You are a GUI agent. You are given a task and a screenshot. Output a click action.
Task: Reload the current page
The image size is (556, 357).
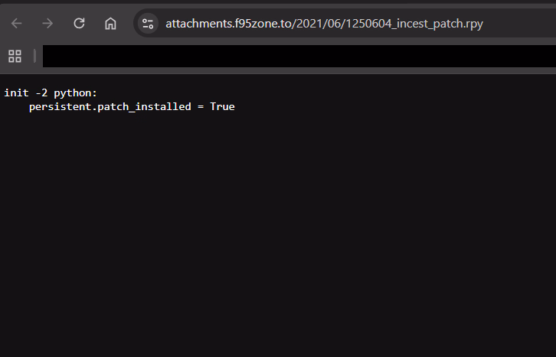coord(79,23)
